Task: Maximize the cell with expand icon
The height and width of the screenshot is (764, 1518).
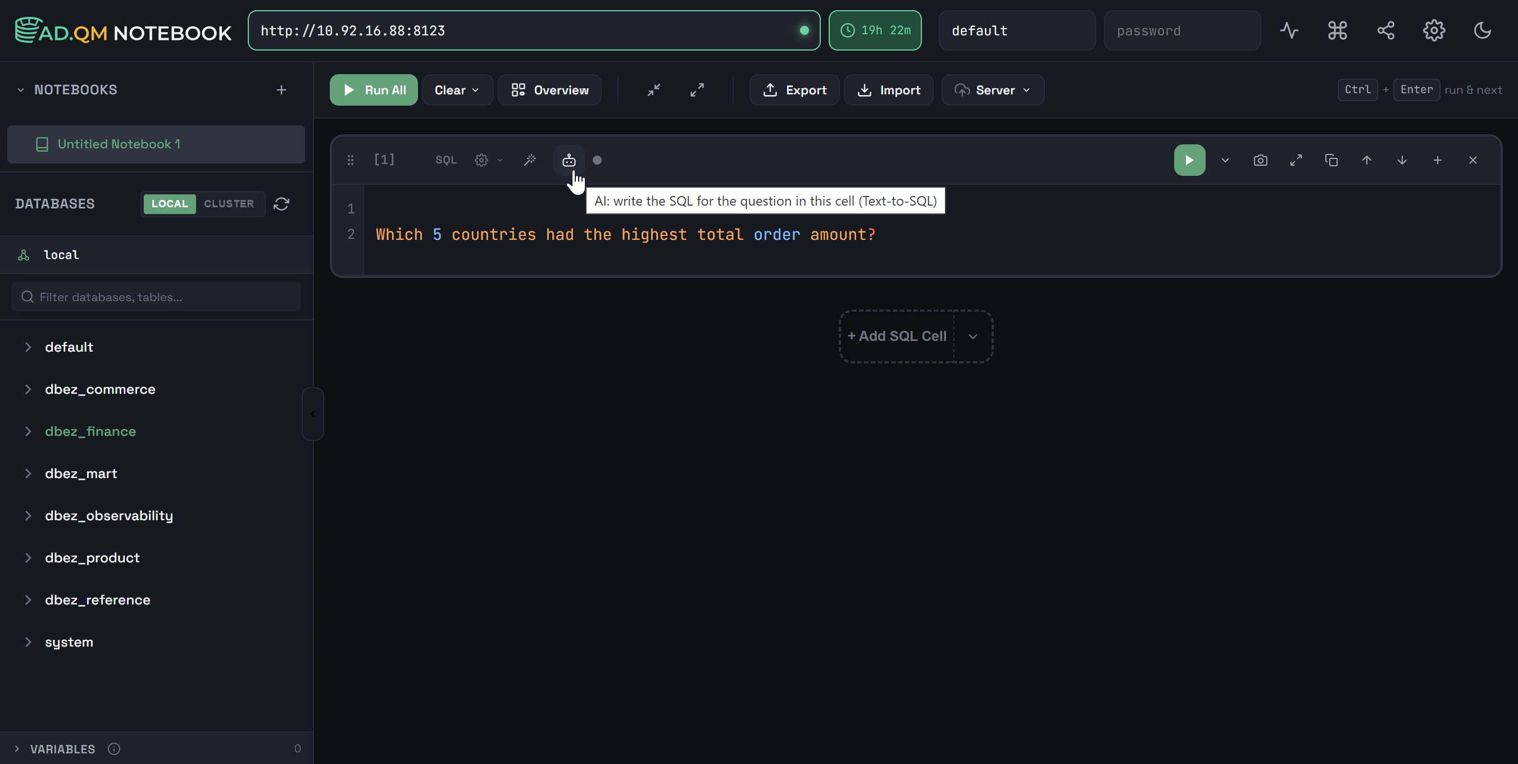Action: pyautogui.click(x=1296, y=160)
